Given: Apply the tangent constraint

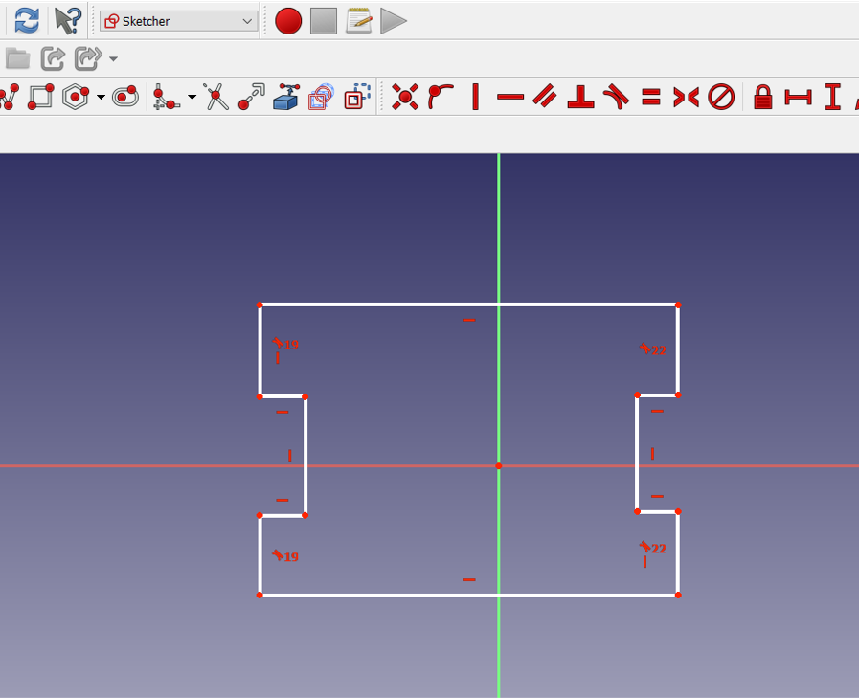Looking at the screenshot, I should point(616,97).
